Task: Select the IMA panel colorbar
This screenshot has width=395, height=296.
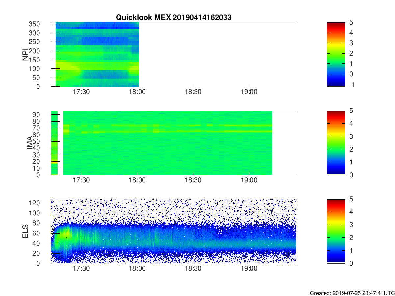Action: point(336,143)
